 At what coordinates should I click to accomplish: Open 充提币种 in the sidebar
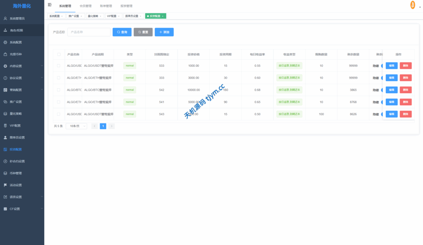(x=16, y=54)
